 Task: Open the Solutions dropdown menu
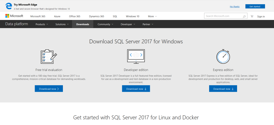click(62, 24)
